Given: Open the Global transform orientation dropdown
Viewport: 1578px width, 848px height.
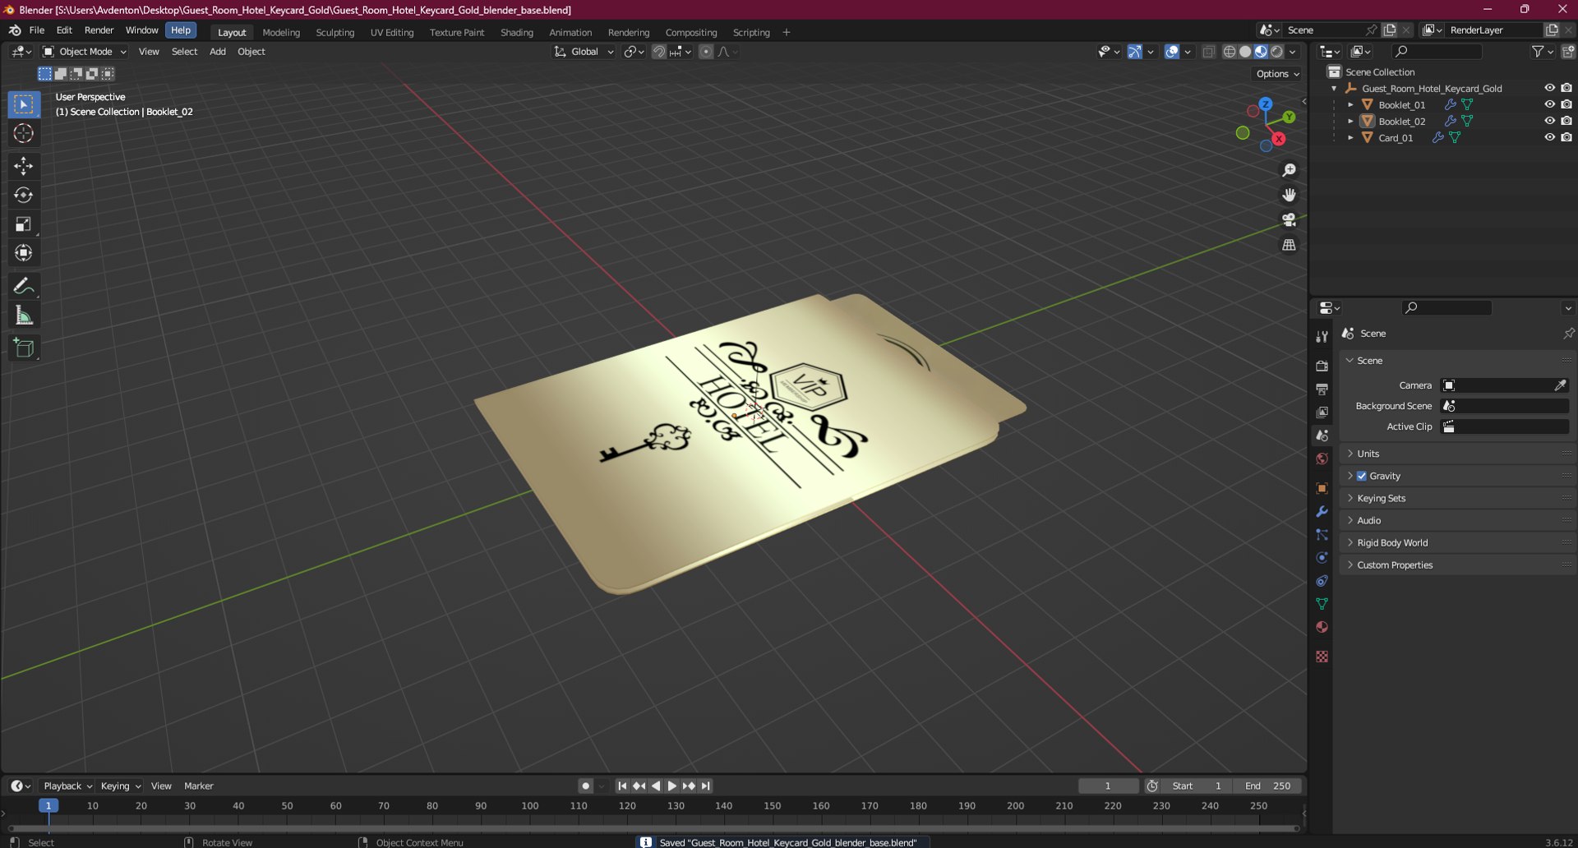Looking at the screenshot, I should pyautogui.click(x=584, y=52).
